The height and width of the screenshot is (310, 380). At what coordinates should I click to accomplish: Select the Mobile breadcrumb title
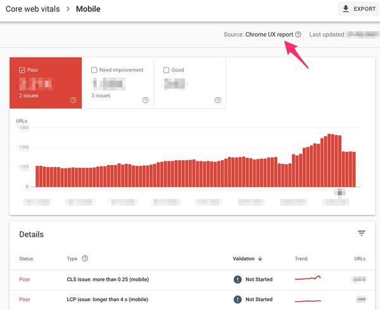click(x=88, y=9)
